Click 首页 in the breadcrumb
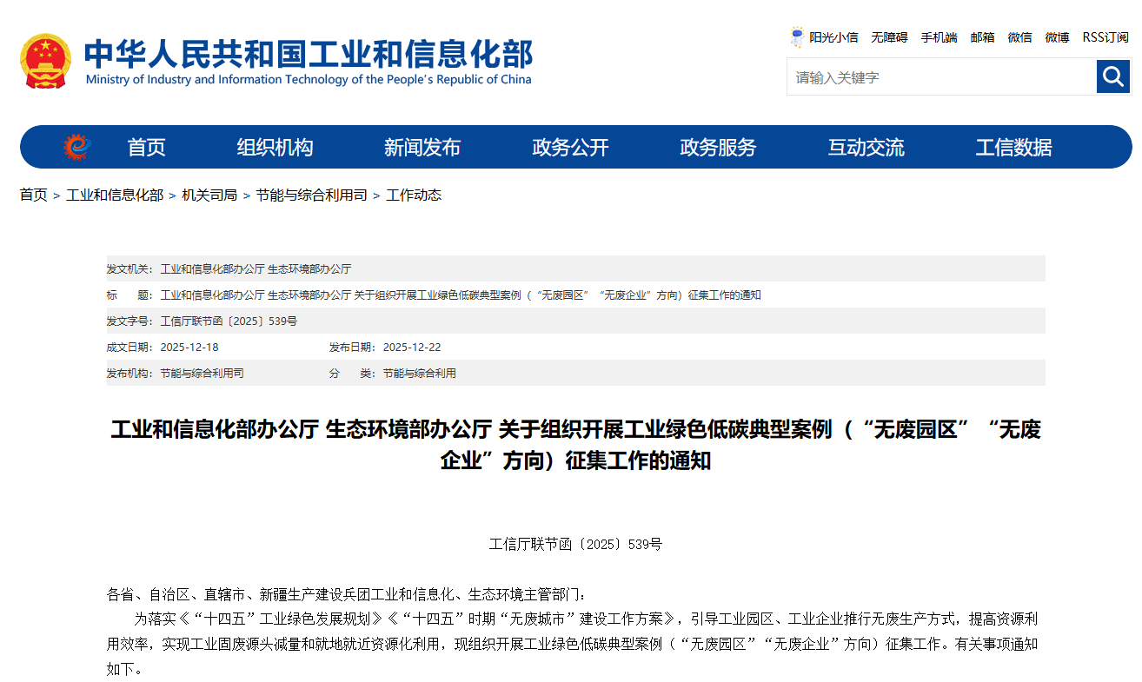 pos(34,195)
